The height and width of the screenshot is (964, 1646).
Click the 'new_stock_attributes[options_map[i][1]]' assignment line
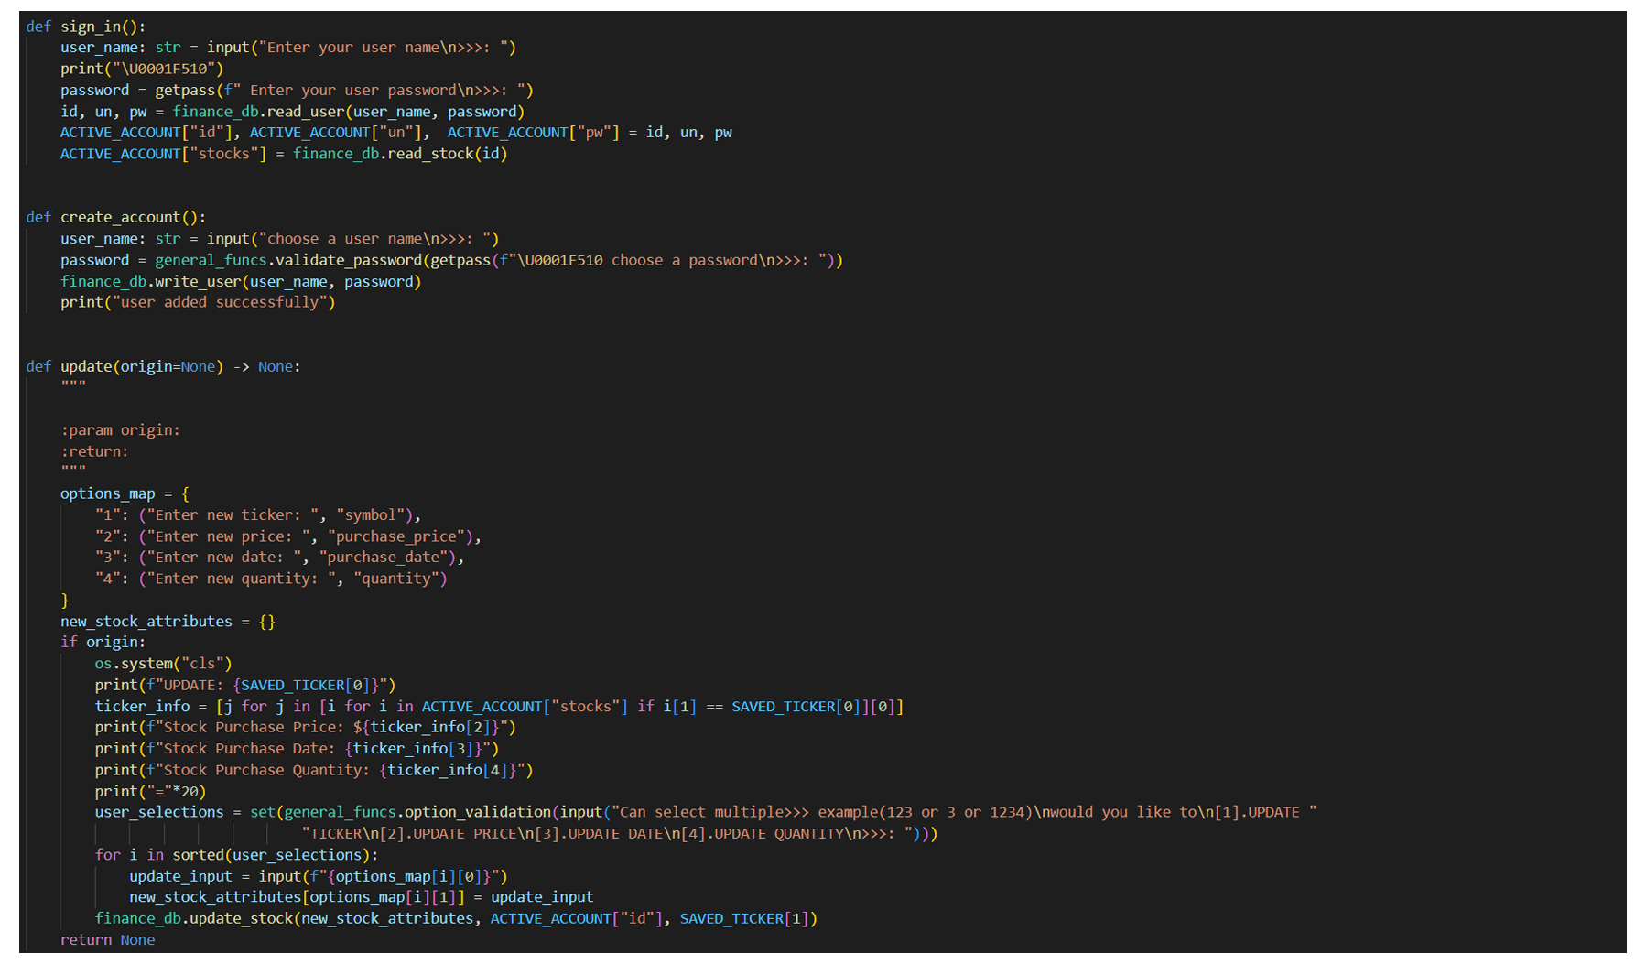[362, 897]
